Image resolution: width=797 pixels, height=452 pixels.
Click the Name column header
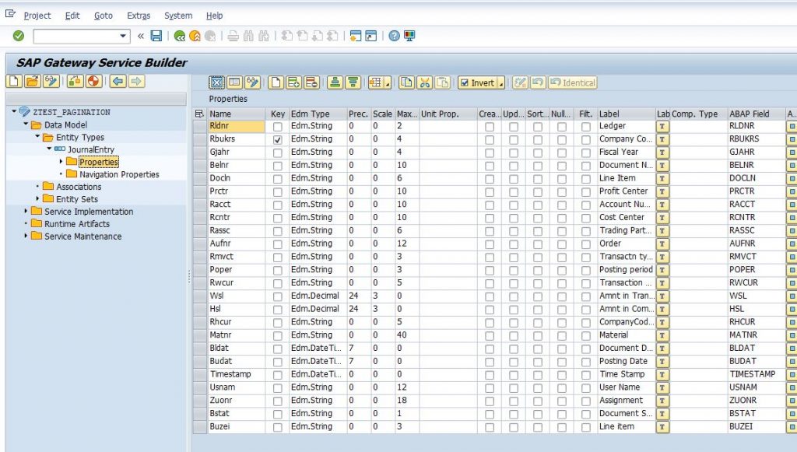click(x=236, y=114)
